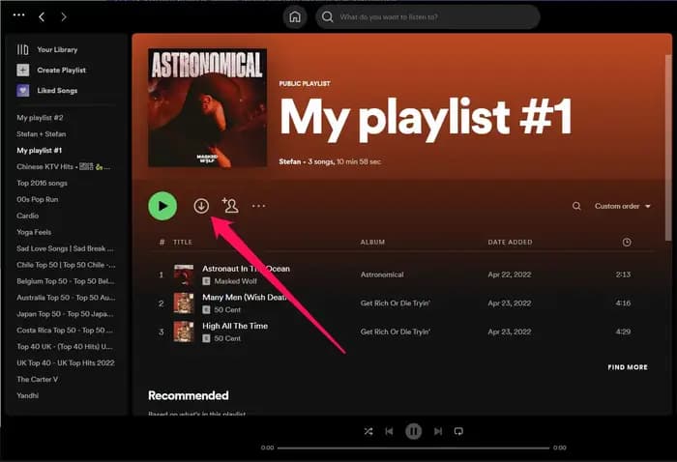Open playlist more options ellipsis
Screen dimensions: 677x462
click(x=258, y=206)
